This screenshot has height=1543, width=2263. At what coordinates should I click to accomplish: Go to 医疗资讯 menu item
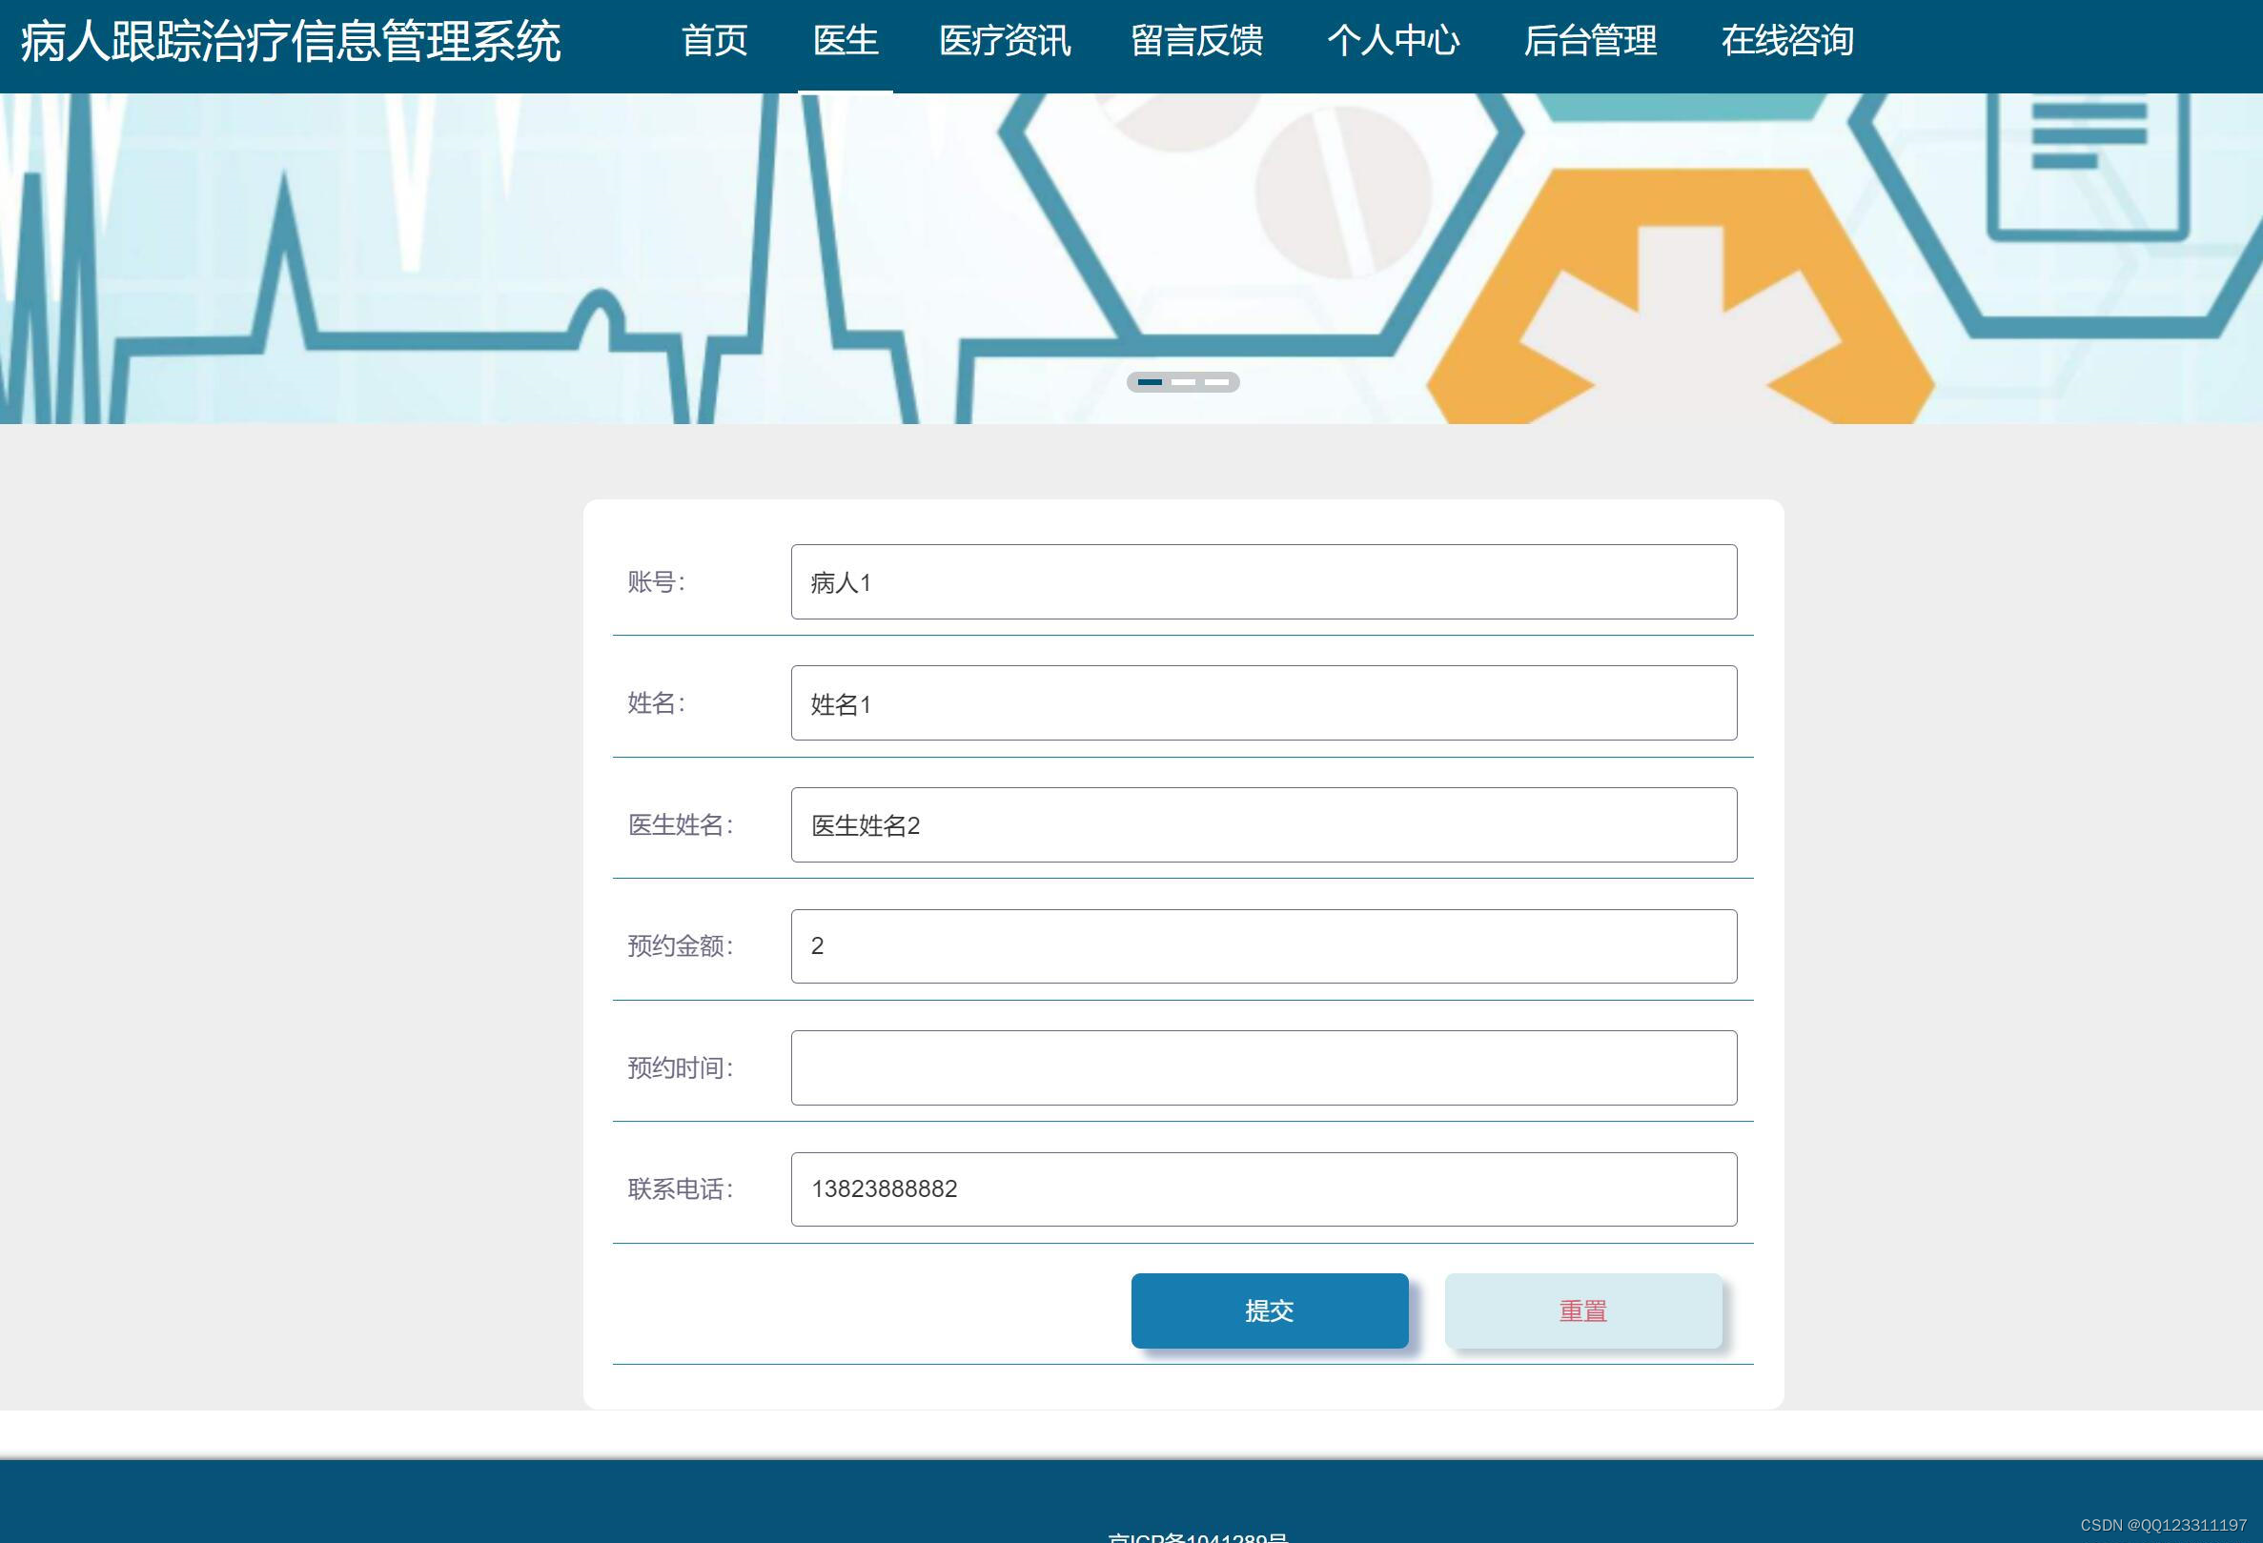pyautogui.click(x=1004, y=41)
